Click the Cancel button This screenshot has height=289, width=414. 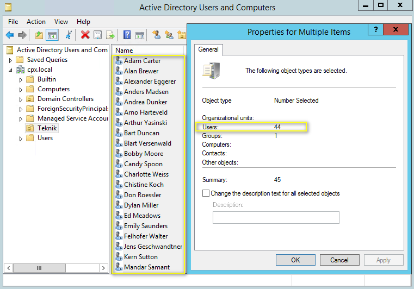coord(339,260)
